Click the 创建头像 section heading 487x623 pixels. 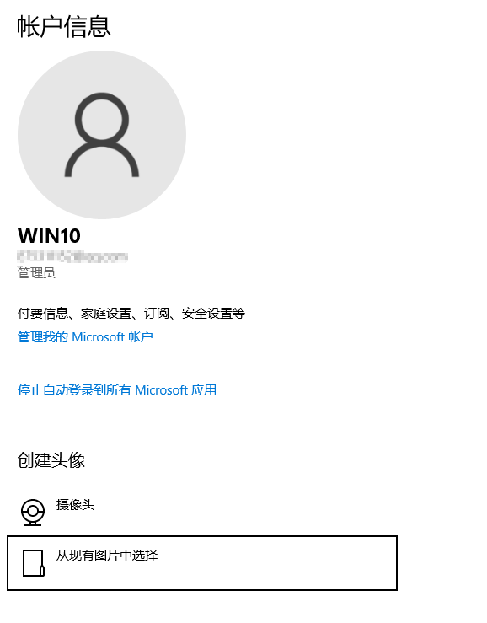(x=51, y=460)
